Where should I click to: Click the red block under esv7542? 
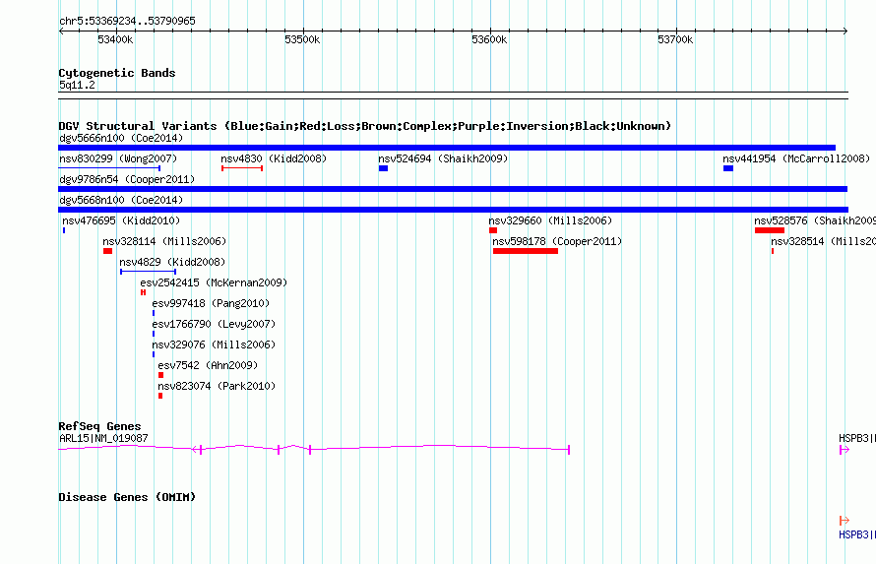[160, 375]
